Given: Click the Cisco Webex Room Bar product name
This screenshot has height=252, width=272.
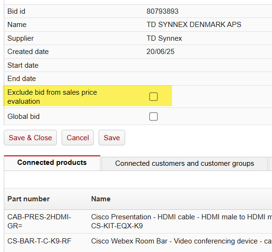Looking at the screenshot, I should 181,241.
